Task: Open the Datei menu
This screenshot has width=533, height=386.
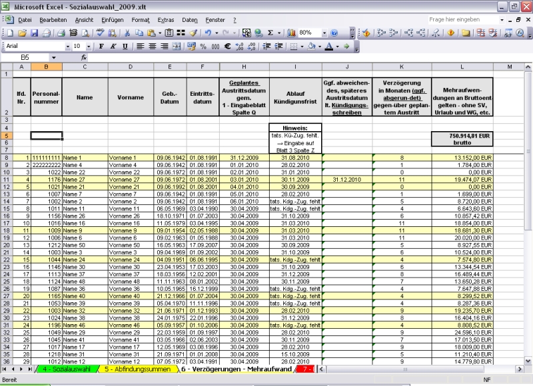Action: click(25, 20)
